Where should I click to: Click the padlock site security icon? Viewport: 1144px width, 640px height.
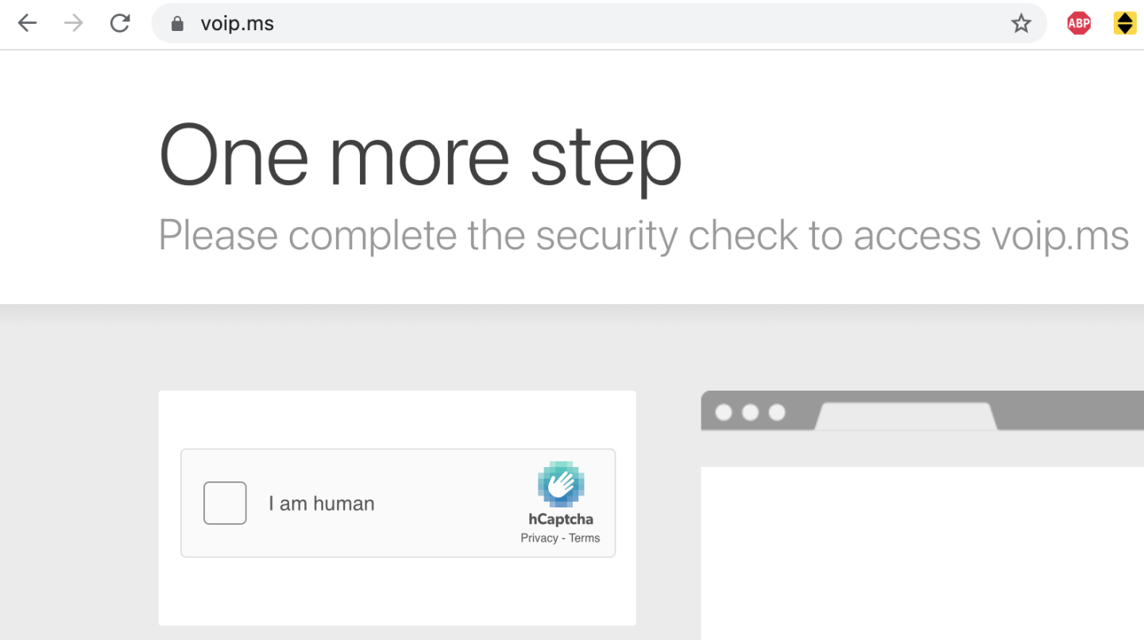(176, 23)
